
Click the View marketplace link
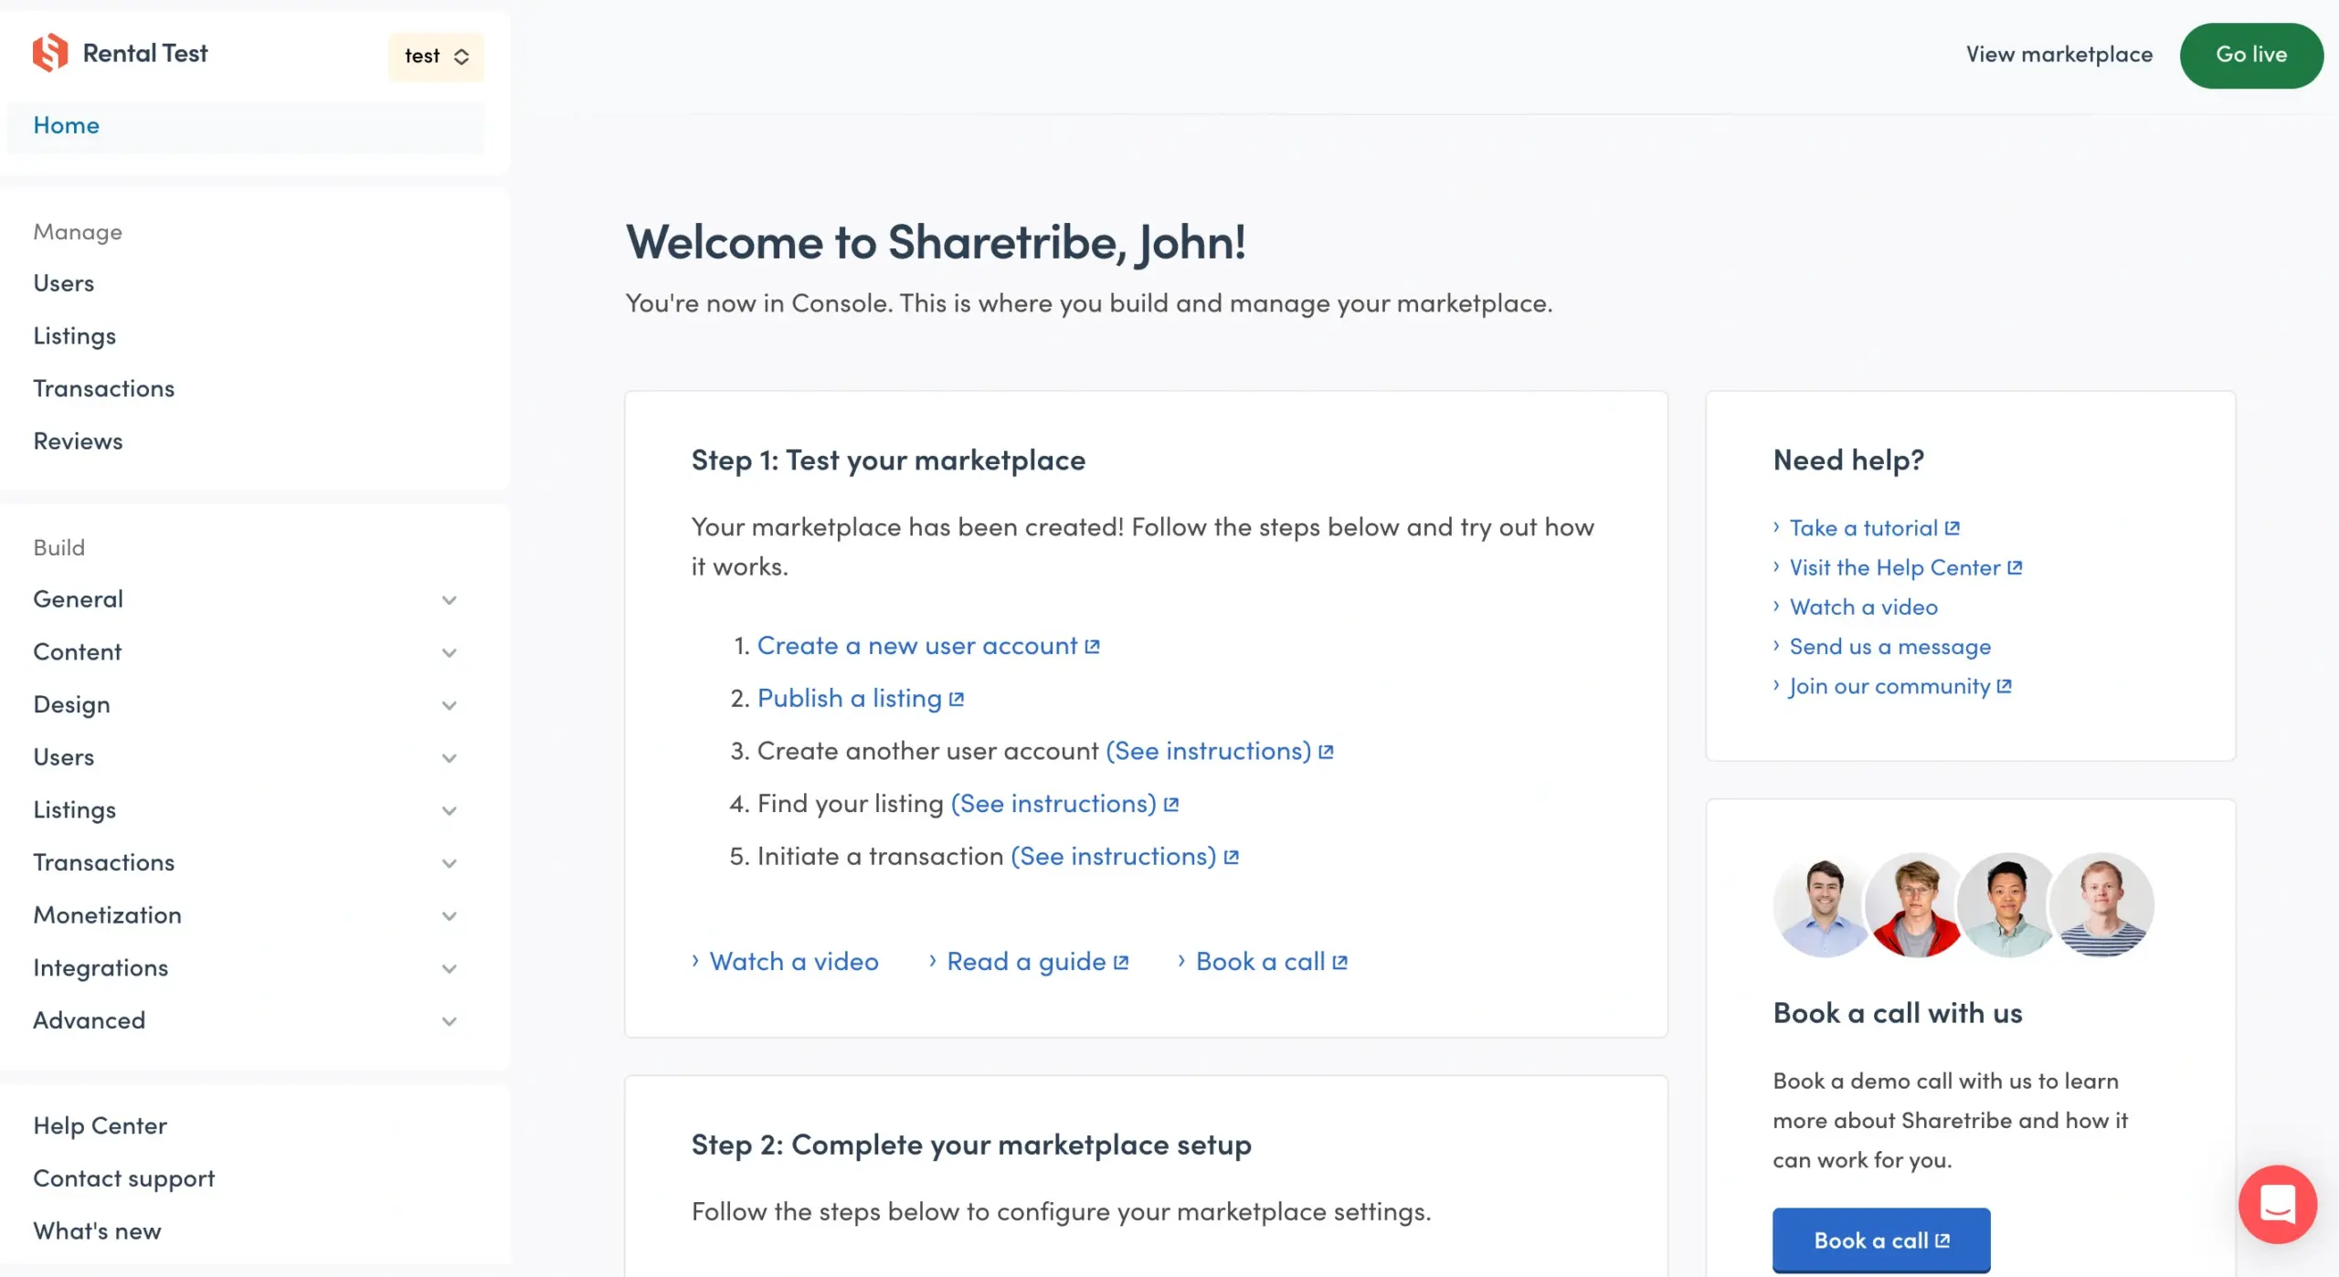click(x=2059, y=55)
